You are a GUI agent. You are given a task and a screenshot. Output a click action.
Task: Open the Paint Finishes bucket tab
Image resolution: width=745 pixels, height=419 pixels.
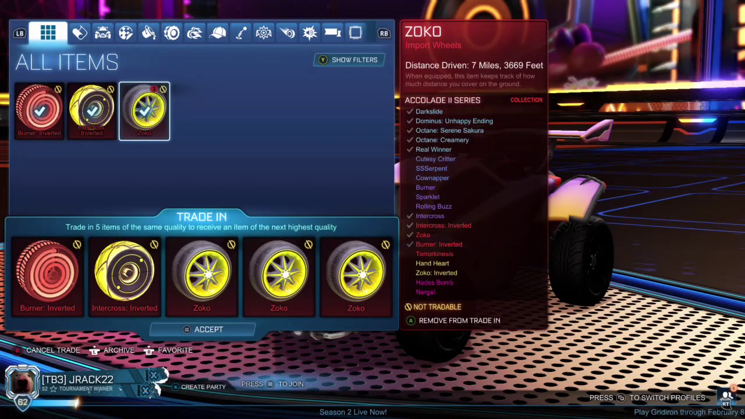(148, 33)
